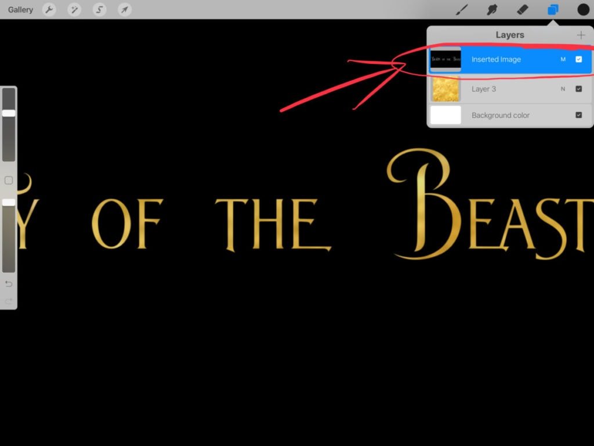Add a new layer with plus icon
Image resolution: width=594 pixels, height=446 pixels.
point(581,35)
